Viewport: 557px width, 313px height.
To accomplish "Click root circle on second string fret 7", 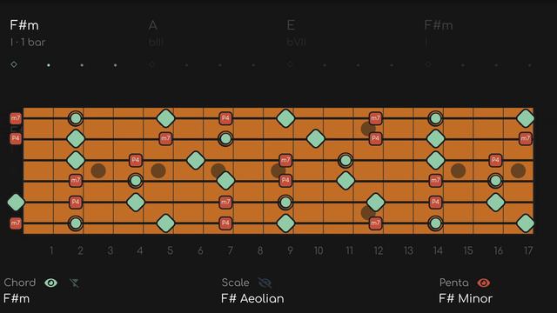I will tap(225, 138).
